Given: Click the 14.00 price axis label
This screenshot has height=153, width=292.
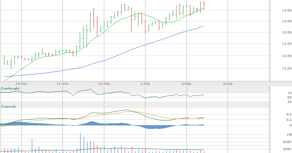Looking at the screenshot, I should point(287,21).
